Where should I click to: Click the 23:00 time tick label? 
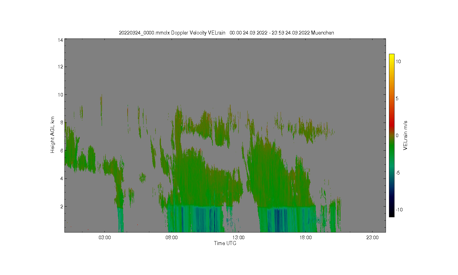tap(373, 238)
